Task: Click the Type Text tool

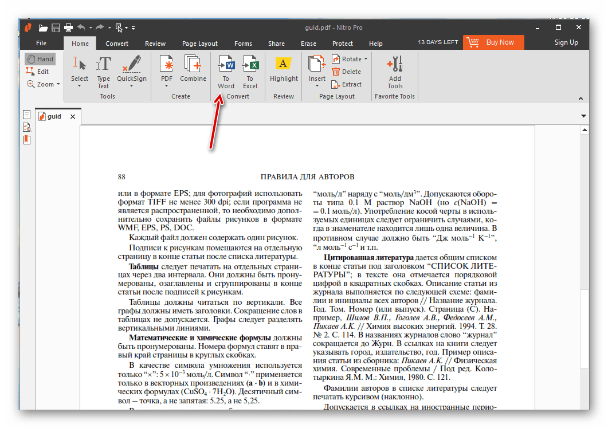Action: (103, 71)
